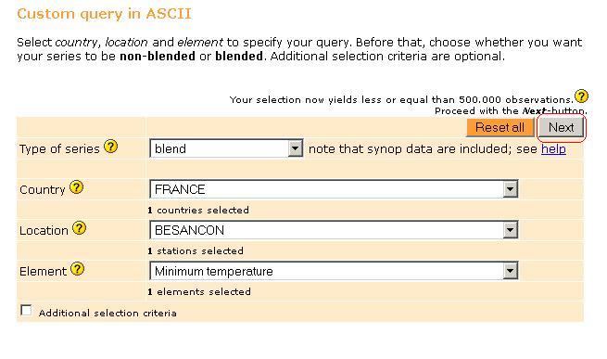The width and height of the screenshot is (607, 359).
Task: Open help icon beside Type of series
Action: coord(110,147)
